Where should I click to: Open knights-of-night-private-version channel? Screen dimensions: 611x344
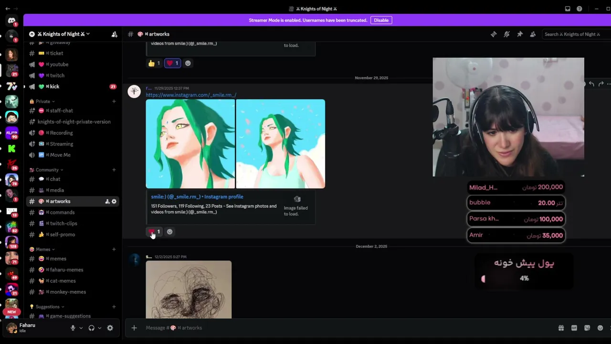click(73, 122)
